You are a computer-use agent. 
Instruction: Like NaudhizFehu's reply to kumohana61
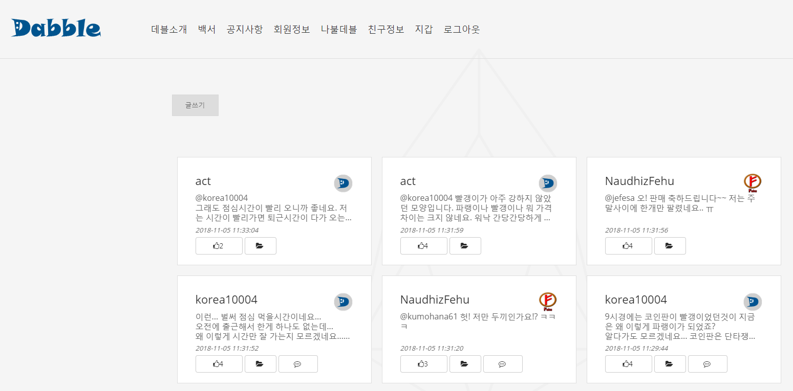coord(423,364)
